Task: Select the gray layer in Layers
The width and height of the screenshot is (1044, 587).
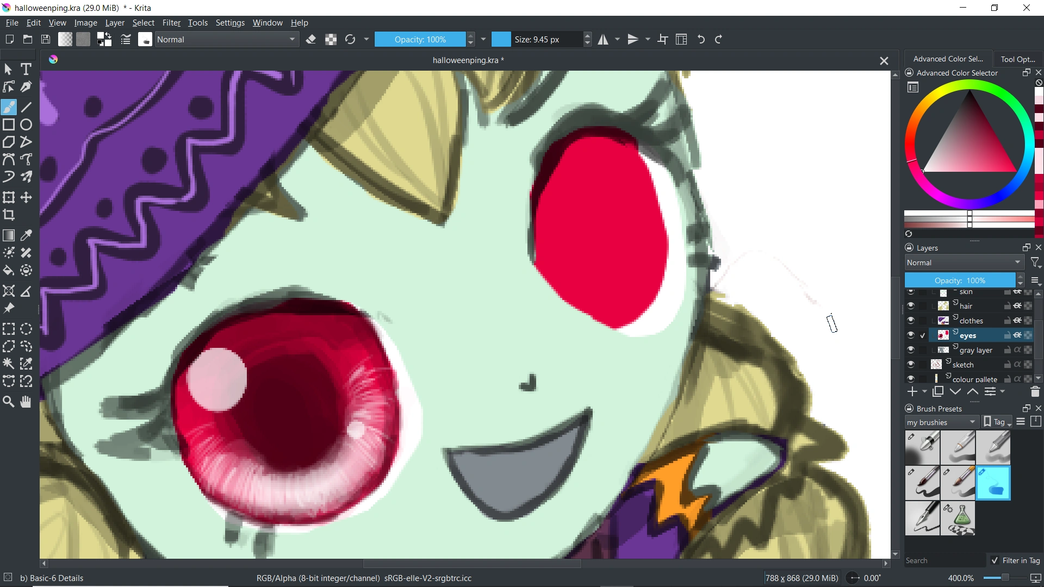Action: tap(976, 350)
